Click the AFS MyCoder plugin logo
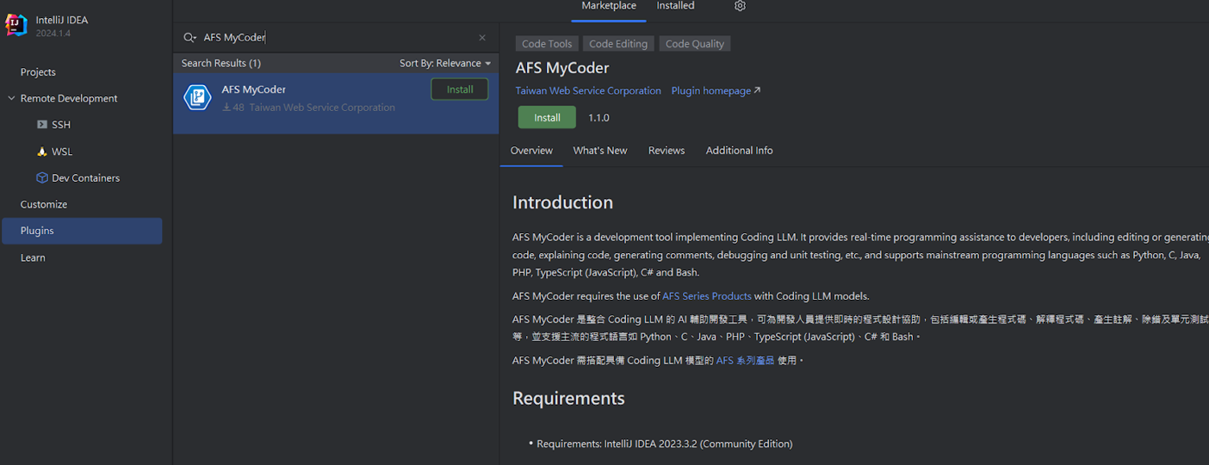Image resolution: width=1209 pixels, height=465 pixels. click(x=198, y=97)
